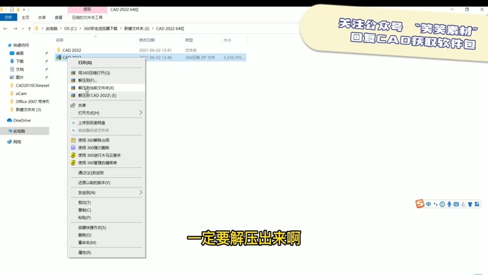Click the up-arrow to go to parent folder
488x275 pixels.
(x=28, y=28)
